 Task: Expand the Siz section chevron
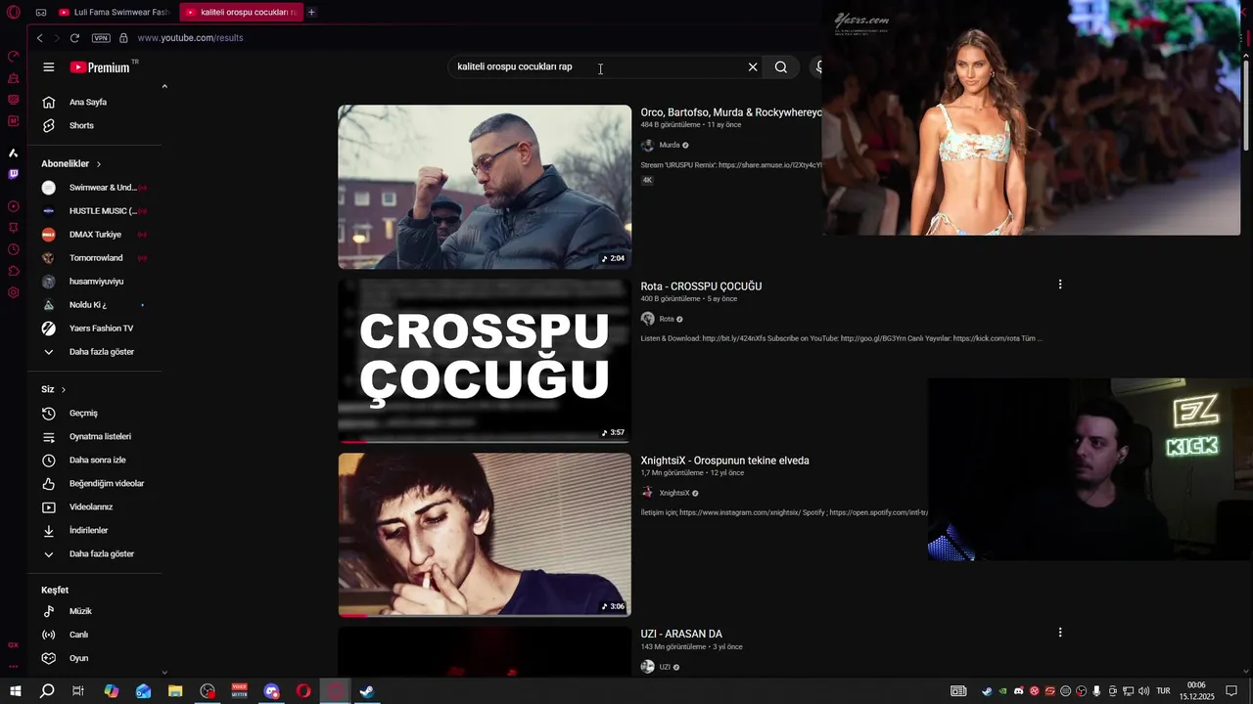[x=64, y=389]
